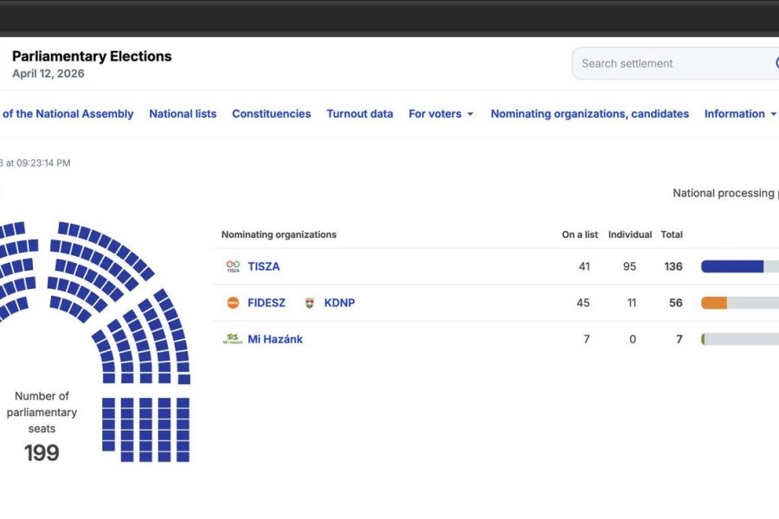Click the Search settlement input field
Screen dimensions: 779x519
(x=674, y=63)
